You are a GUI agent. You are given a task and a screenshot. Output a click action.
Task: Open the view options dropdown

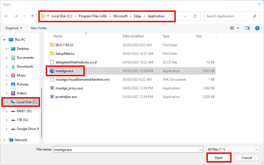[x=238, y=28]
